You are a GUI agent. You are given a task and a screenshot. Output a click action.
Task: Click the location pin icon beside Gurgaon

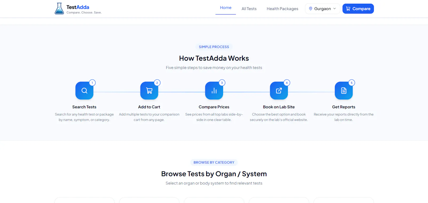[311, 9]
